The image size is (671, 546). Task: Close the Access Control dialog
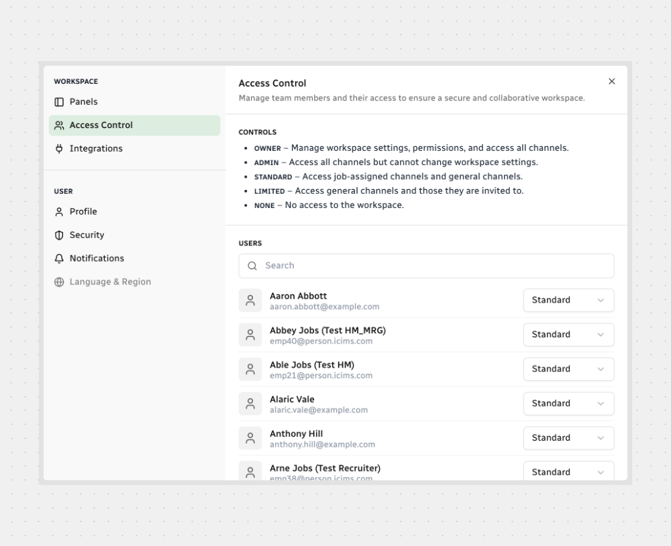pyautogui.click(x=611, y=81)
